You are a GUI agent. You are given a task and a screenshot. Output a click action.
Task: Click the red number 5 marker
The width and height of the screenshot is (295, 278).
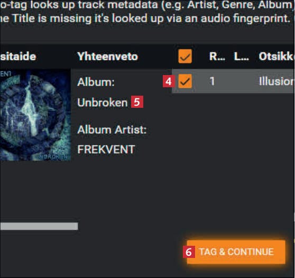tap(137, 102)
